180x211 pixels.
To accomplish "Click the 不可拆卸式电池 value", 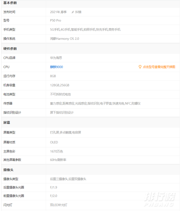I will 60,94.
